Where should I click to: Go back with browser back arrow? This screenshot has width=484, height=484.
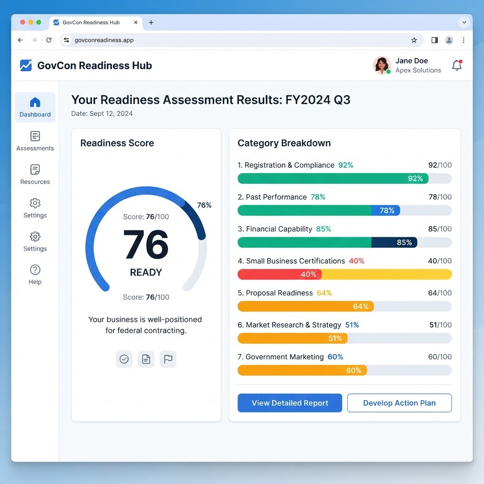(x=20, y=40)
